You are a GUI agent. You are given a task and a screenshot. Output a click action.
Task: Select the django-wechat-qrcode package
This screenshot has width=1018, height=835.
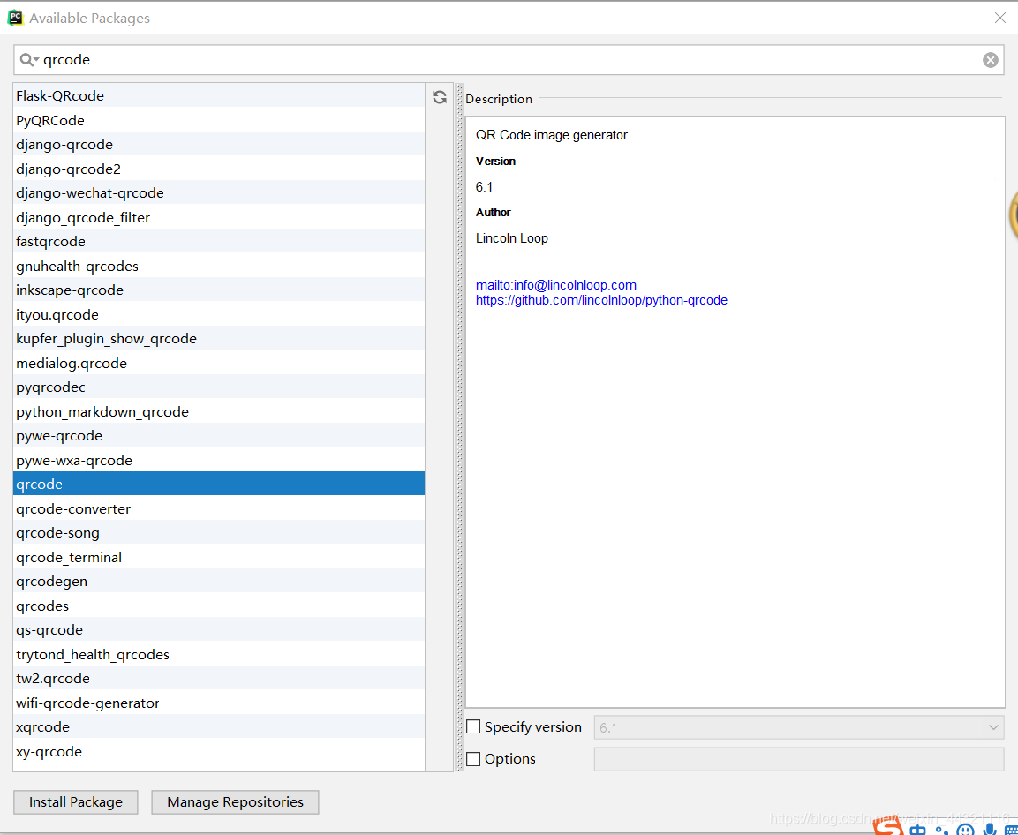pos(219,192)
